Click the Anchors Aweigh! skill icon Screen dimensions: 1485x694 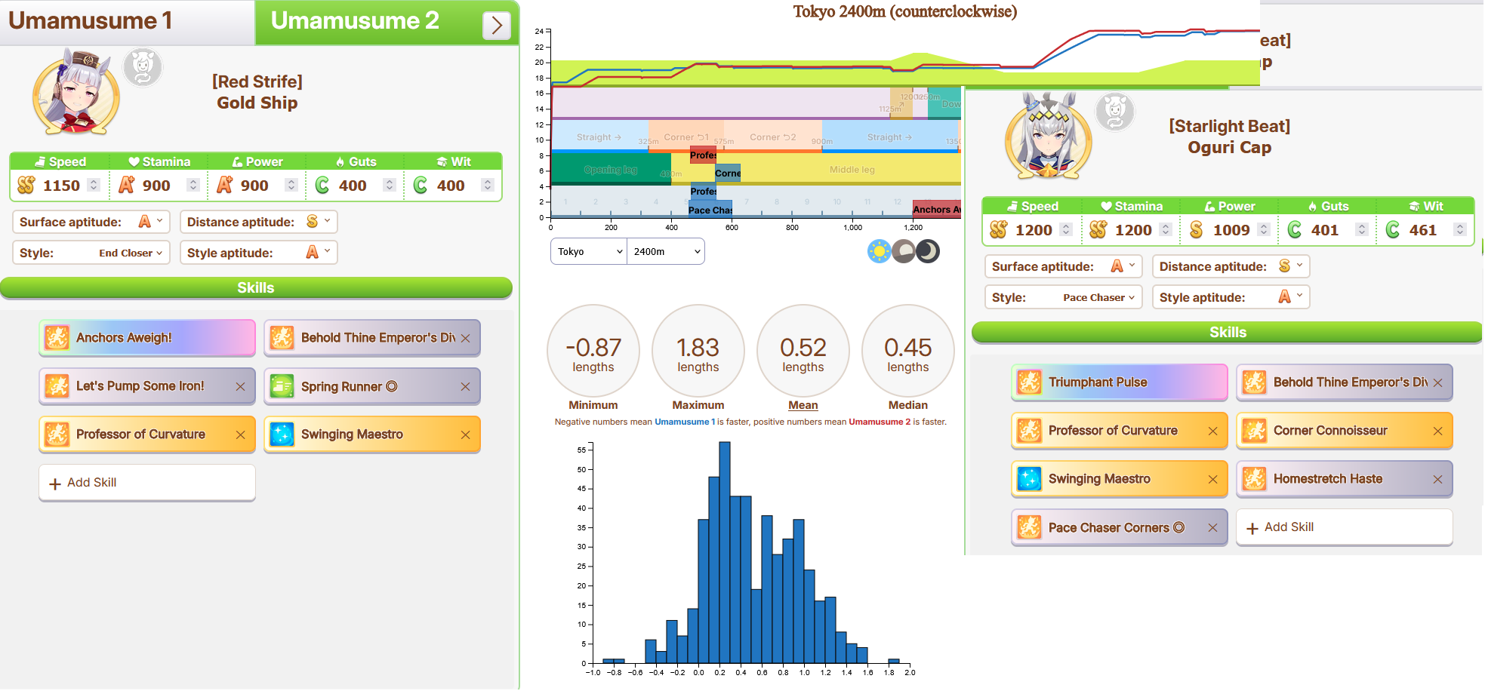point(57,338)
